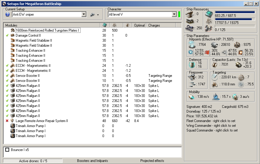
Task: Click the armor hitpoints icon showing 20610
Action: (x=214, y=45)
